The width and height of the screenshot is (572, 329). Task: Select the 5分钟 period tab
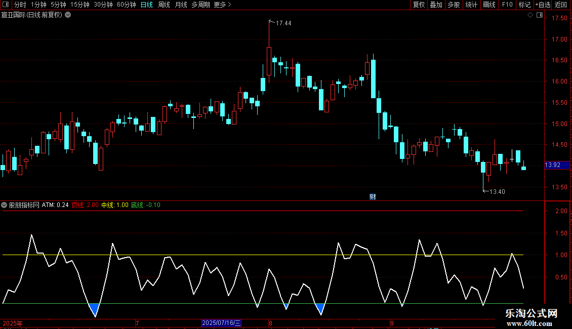58,5
